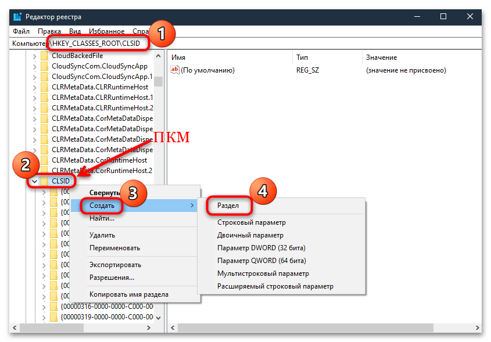Expand the CloudSyncCom.CloudSyncApp key
The image size is (491, 342).
34,67
